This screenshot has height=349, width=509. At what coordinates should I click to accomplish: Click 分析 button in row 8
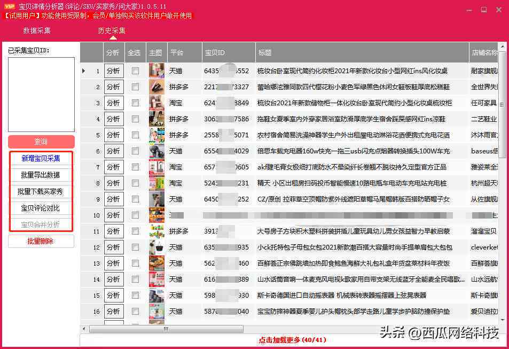(x=114, y=183)
